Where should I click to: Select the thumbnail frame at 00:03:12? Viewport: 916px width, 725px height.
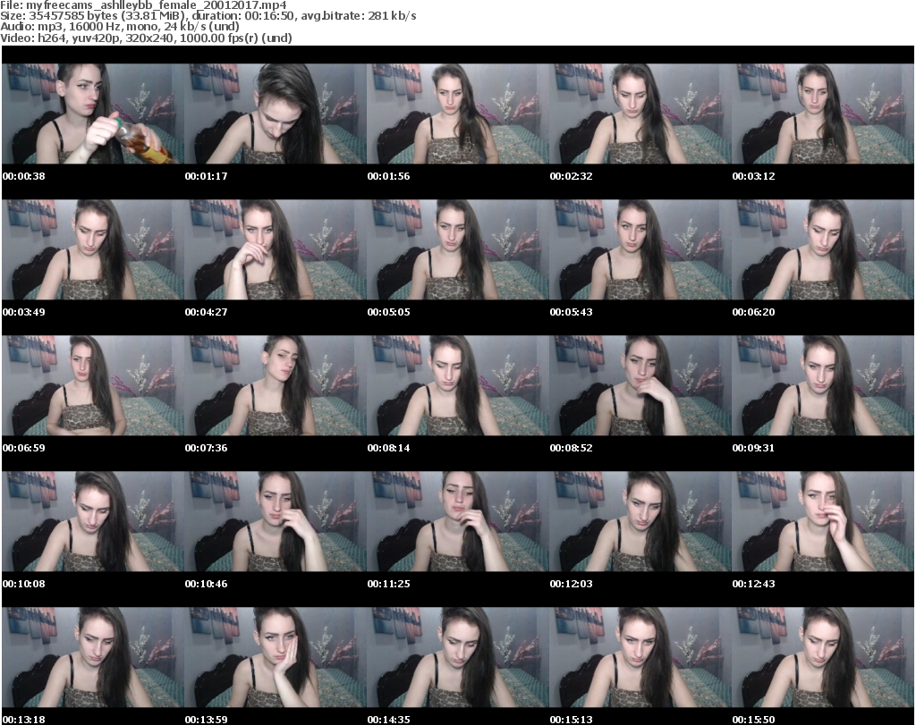coord(823,114)
